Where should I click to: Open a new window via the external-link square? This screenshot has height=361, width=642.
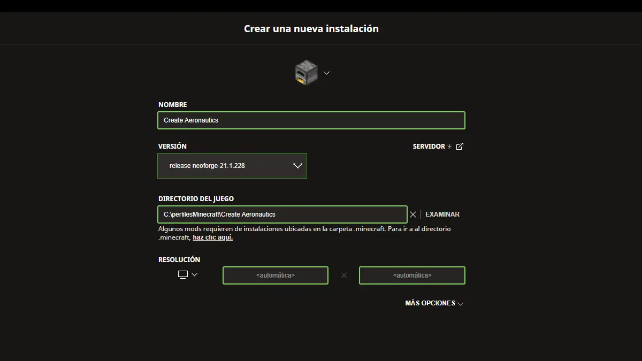click(459, 145)
